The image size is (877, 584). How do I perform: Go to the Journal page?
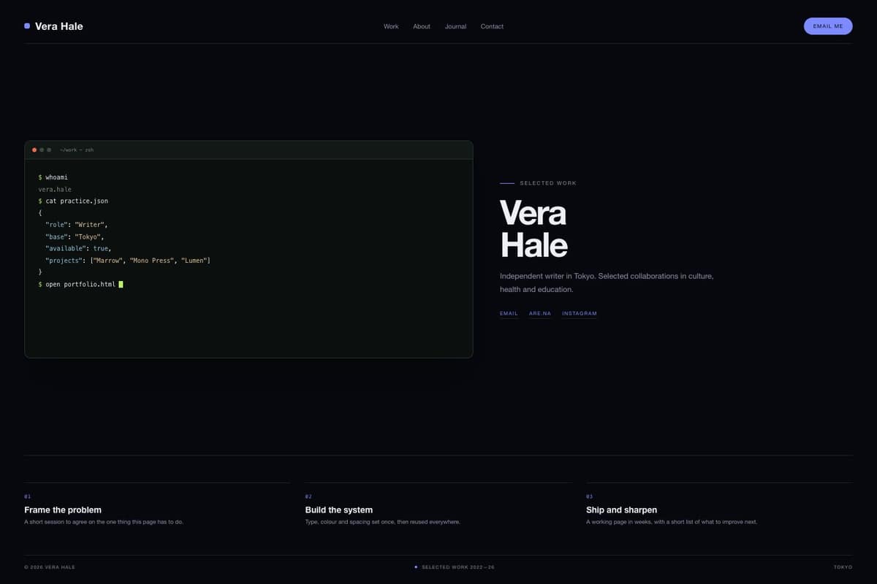click(x=455, y=26)
